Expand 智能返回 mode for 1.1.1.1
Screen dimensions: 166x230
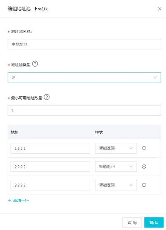116,148
